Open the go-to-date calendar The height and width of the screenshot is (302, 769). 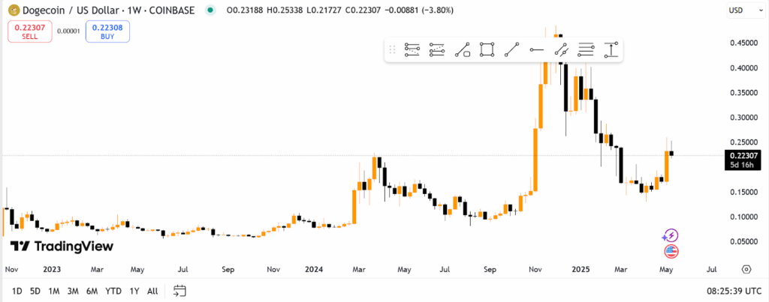[179, 291]
